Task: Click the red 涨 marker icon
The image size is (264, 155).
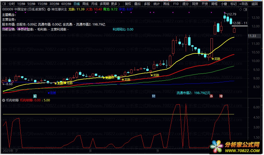Action: (212, 96)
